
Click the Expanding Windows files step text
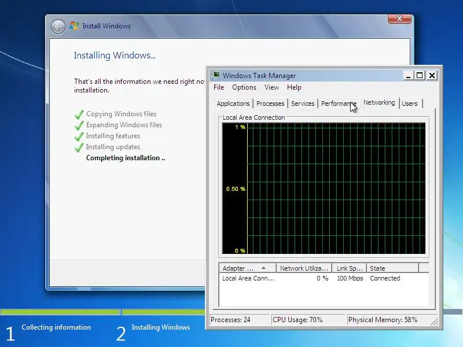(x=124, y=125)
